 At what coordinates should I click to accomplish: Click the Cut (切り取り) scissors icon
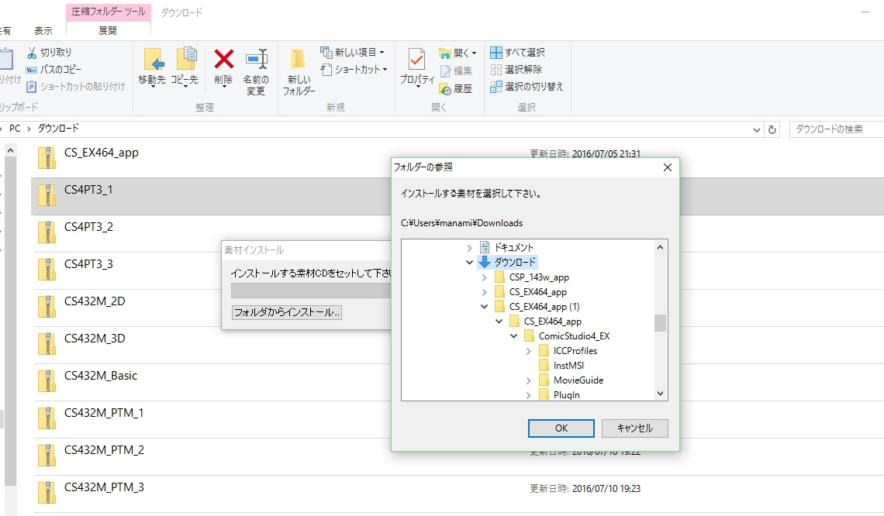coord(32,53)
